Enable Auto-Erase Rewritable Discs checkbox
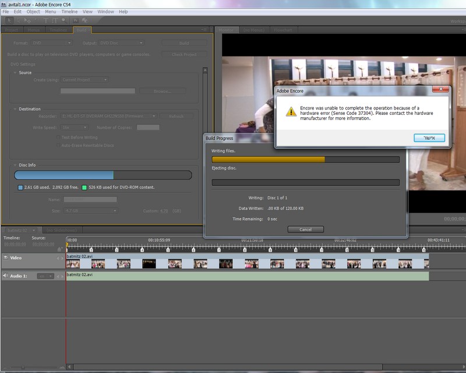Image resolution: width=466 pixels, height=373 pixels. pos(58,146)
